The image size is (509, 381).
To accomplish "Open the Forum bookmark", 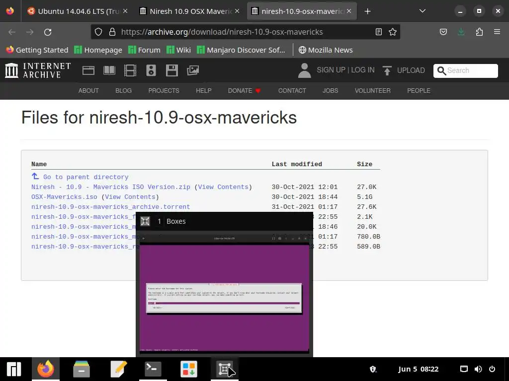I will click(145, 50).
